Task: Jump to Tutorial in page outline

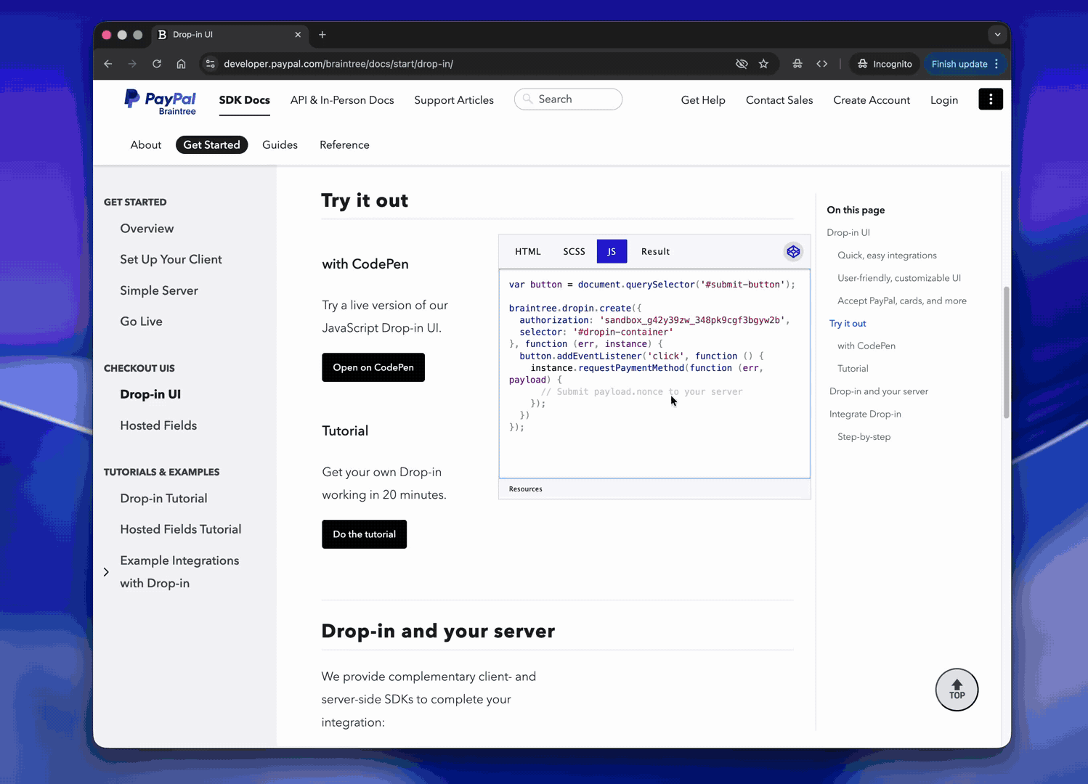Action: pos(853,369)
